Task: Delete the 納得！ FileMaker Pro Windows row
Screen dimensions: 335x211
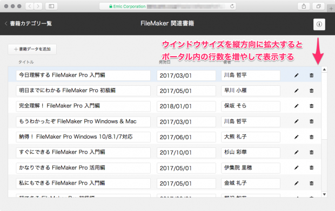Action: 312,137
